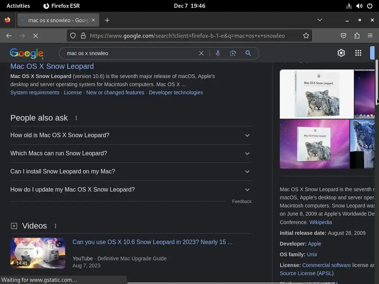
Task: Click Feedback under People also ask
Action: pyautogui.click(x=242, y=202)
